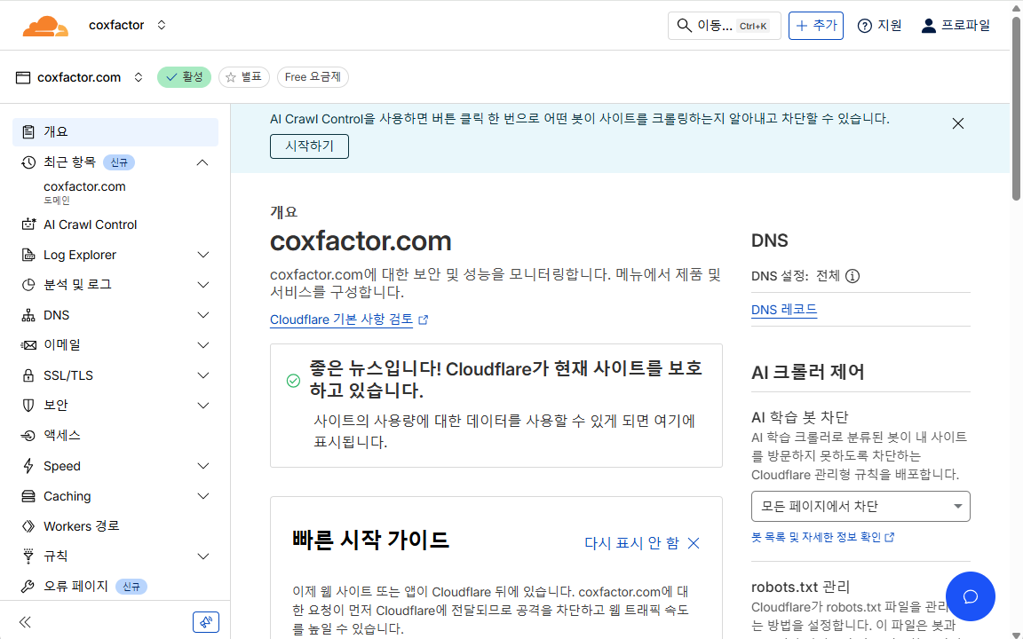Expand Log Explorer chevron

202,255
